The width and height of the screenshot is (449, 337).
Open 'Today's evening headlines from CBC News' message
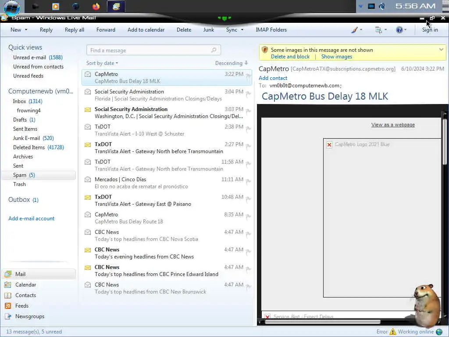pos(166,253)
